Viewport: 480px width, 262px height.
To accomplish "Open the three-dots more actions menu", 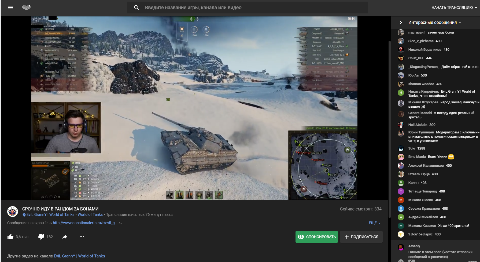I will click(x=82, y=237).
